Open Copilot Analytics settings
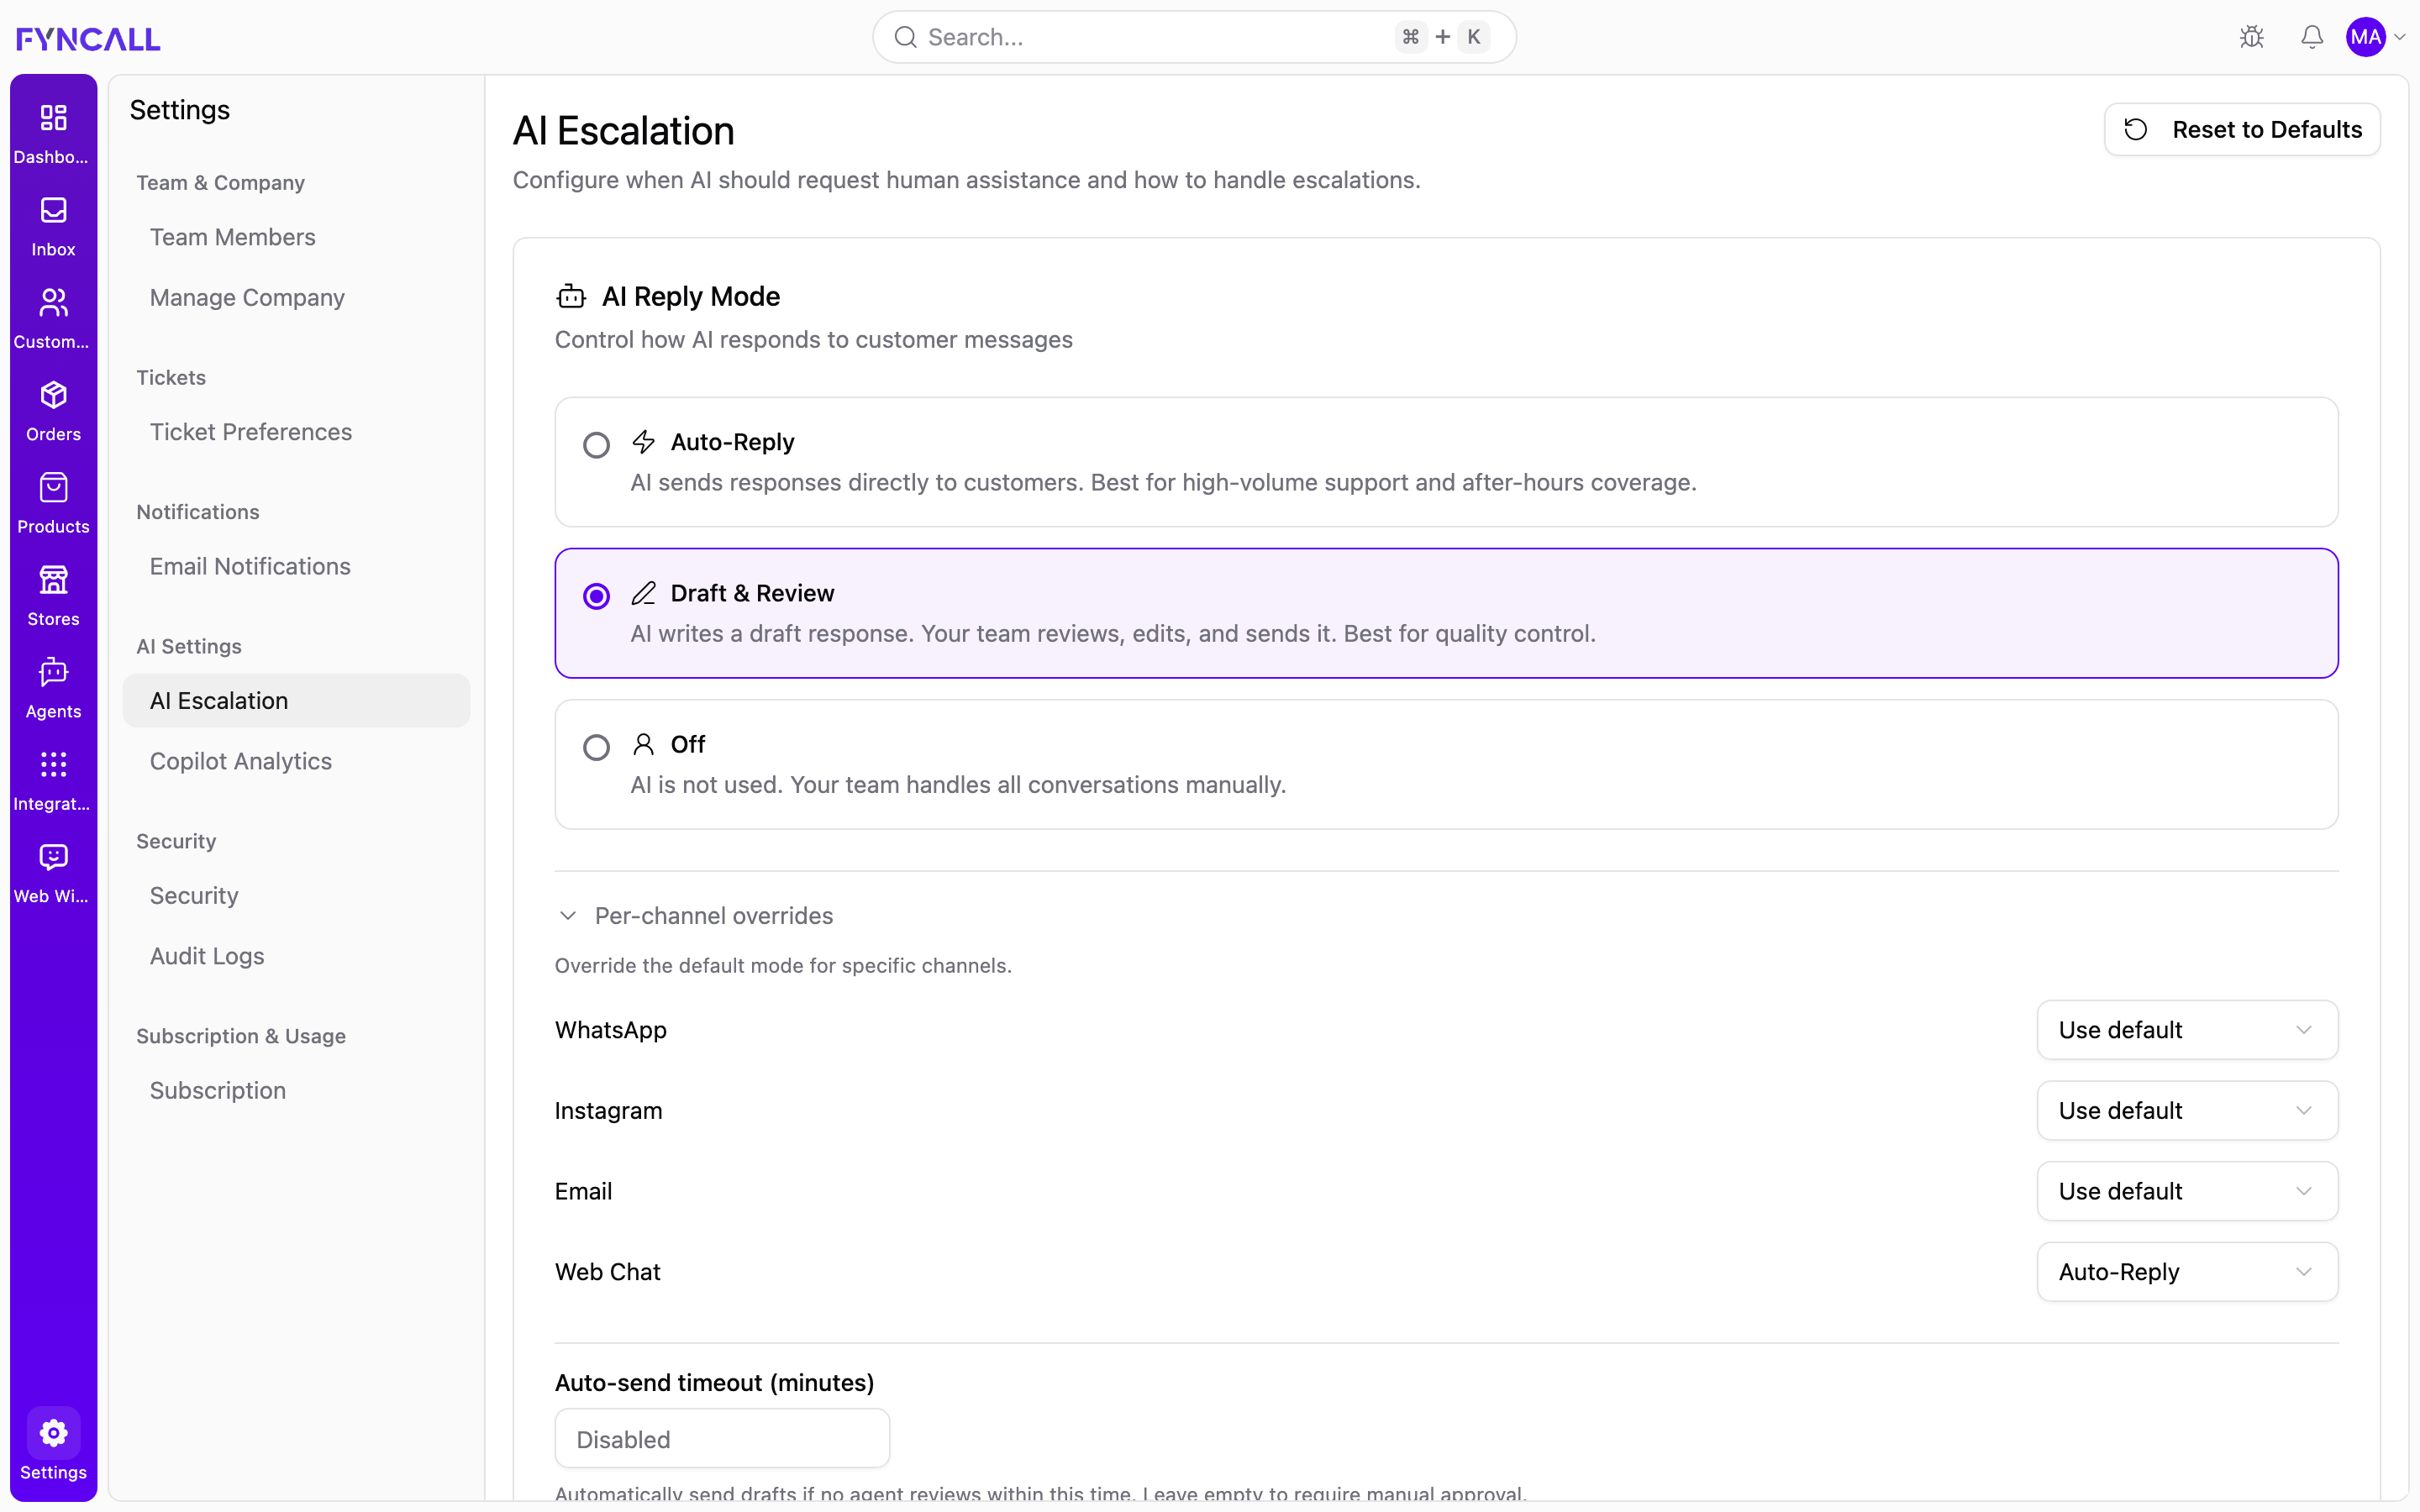Viewport: 2420px width, 1512px height. click(x=296, y=761)
